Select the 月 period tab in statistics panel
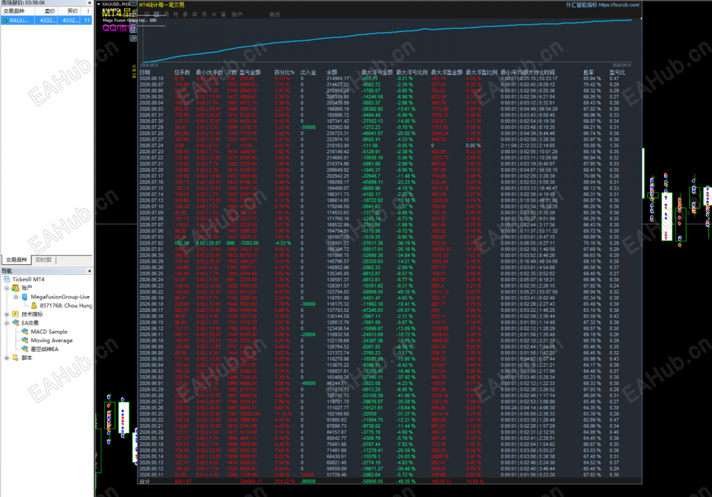The height and width of the screenshot is (497, 712). [176, 14]
